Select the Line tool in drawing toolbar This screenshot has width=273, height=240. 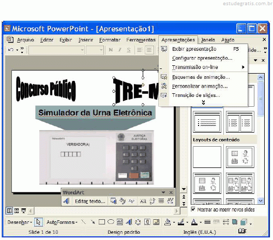click(84, 222)
